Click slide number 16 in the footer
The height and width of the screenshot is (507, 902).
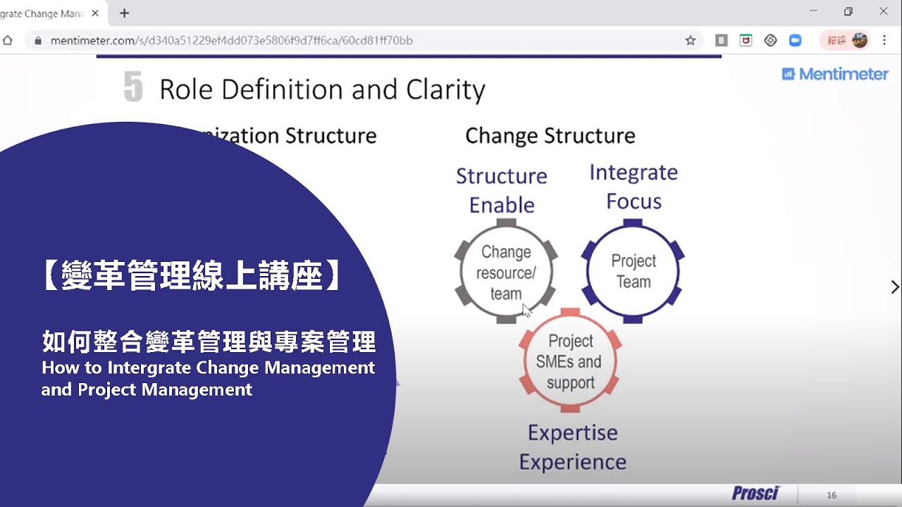832,496
